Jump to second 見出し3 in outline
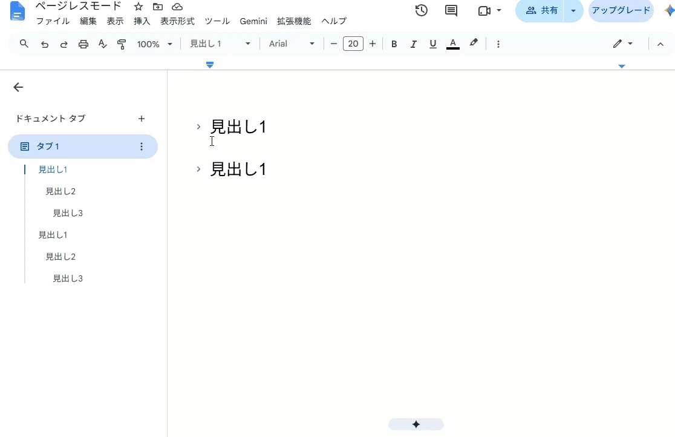The width and height of the screenshot is (675, 437). tap(68, 278)
